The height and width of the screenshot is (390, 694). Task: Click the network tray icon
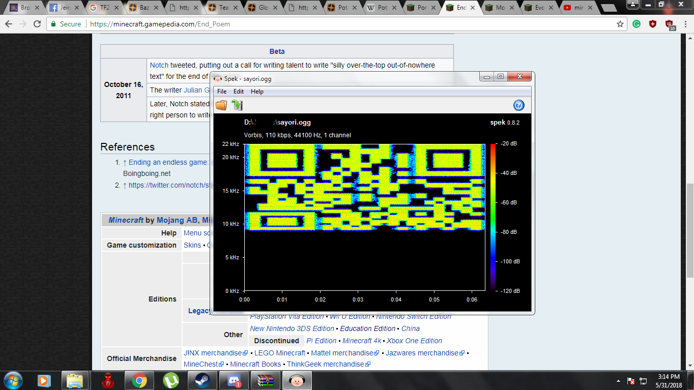[x=644, y=380]
